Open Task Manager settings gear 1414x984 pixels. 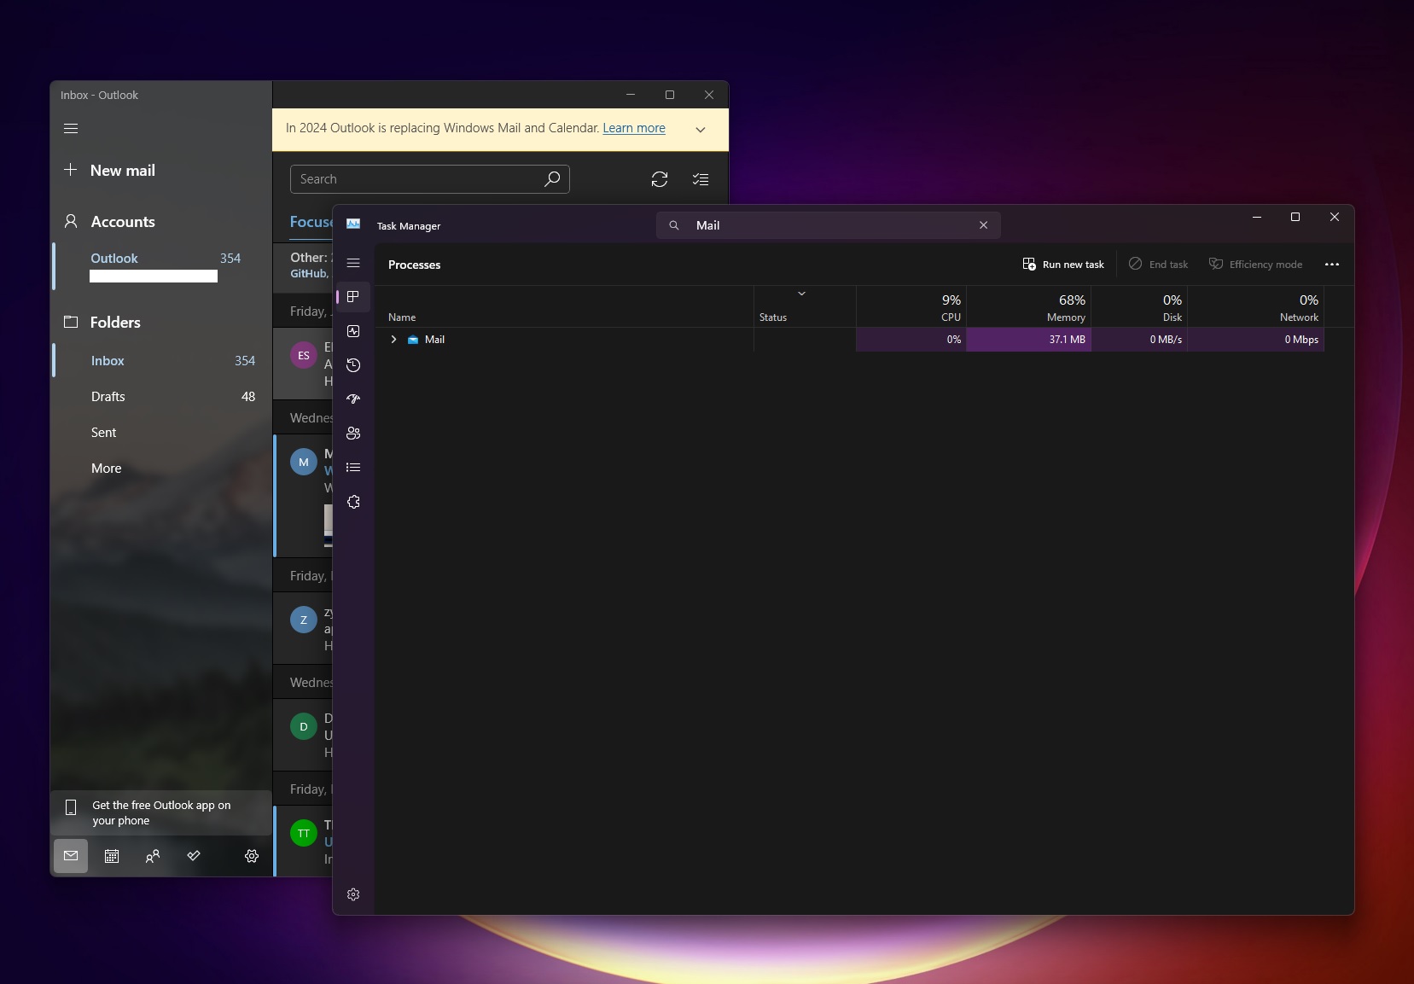coord(353,894)
